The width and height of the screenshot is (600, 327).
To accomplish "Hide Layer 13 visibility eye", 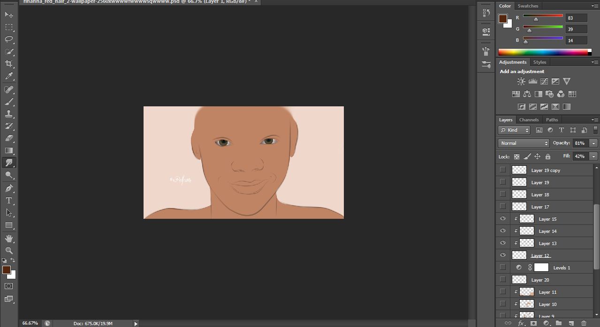I will [x=503, y=243].
